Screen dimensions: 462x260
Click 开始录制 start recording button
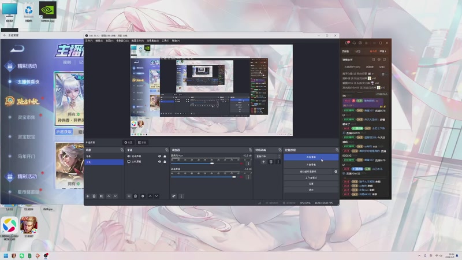pyautogui.click(x=311, y=165)
